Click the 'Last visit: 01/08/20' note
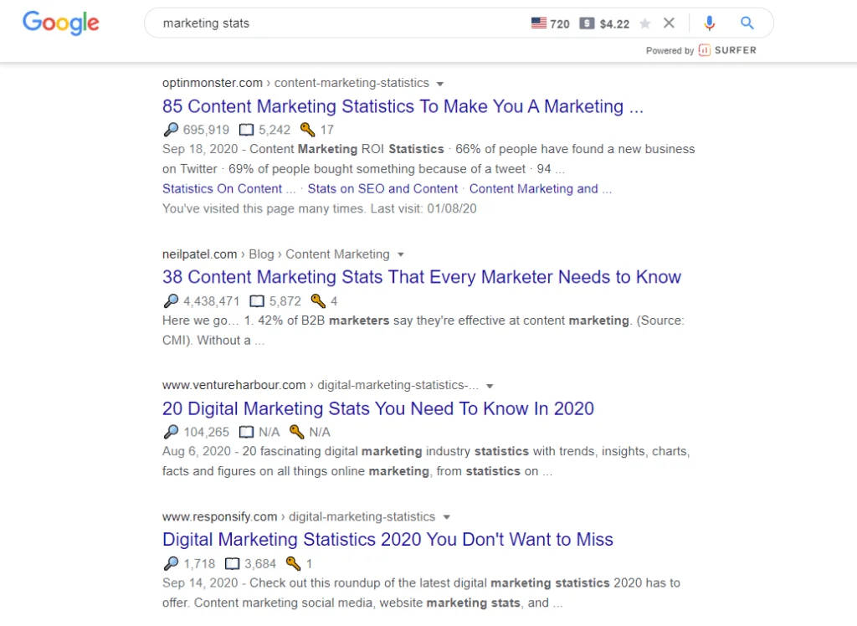857x626 pixels. 423,209
